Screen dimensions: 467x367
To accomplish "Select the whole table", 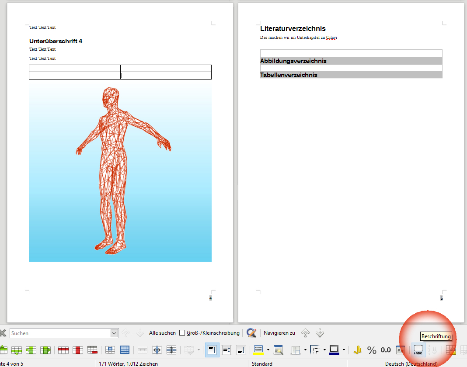I will (x=125, y=350).
